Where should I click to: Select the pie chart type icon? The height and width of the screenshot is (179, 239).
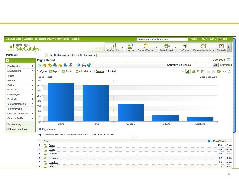(219, 71)
